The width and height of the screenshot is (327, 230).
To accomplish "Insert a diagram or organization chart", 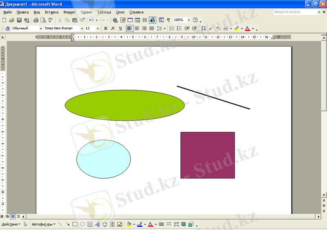I will pos(105,224).
